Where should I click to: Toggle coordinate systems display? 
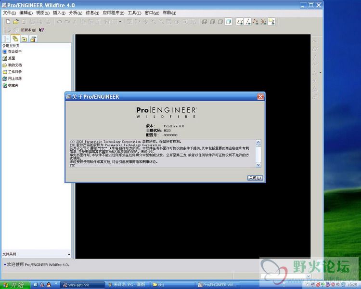coord(263,22)
